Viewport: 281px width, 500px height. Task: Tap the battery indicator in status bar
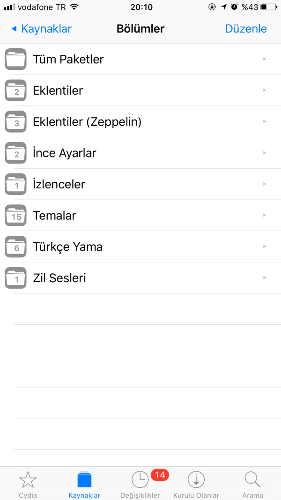tap(268, 7)
